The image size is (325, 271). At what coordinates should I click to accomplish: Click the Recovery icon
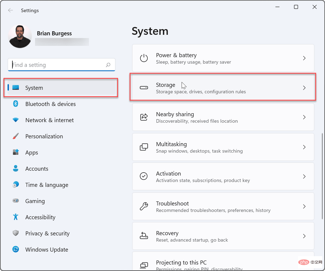click(144, 236)
